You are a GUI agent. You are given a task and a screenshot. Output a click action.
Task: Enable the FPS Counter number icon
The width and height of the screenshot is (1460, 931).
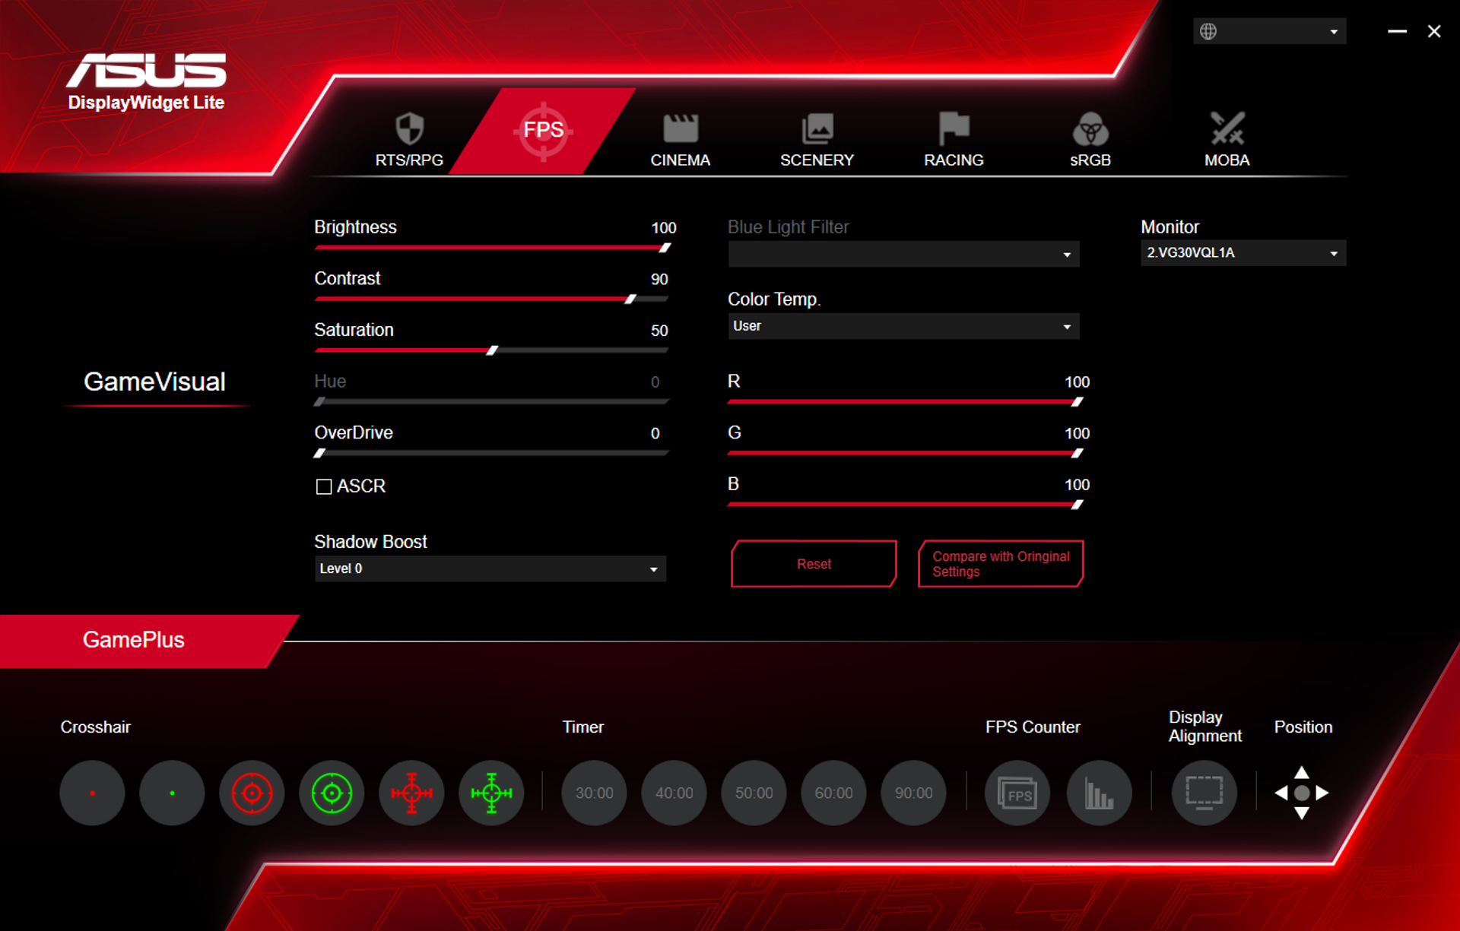pos(1017,793)
